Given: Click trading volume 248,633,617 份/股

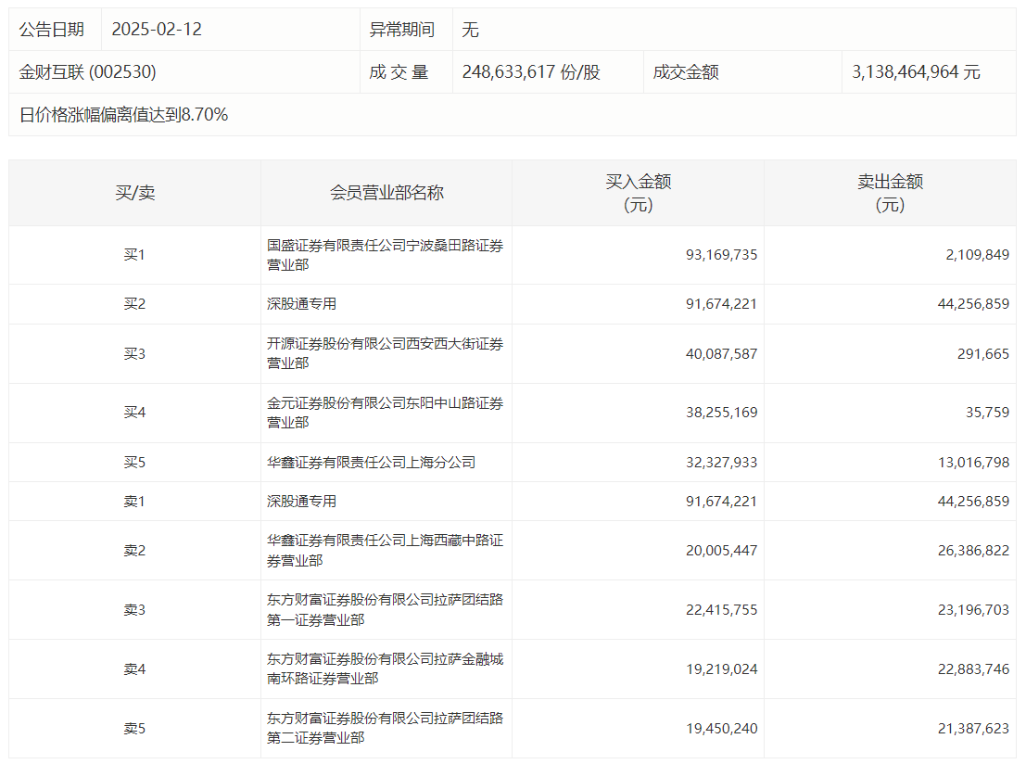Looking at the screenshot, I should [x=531, y=72].
